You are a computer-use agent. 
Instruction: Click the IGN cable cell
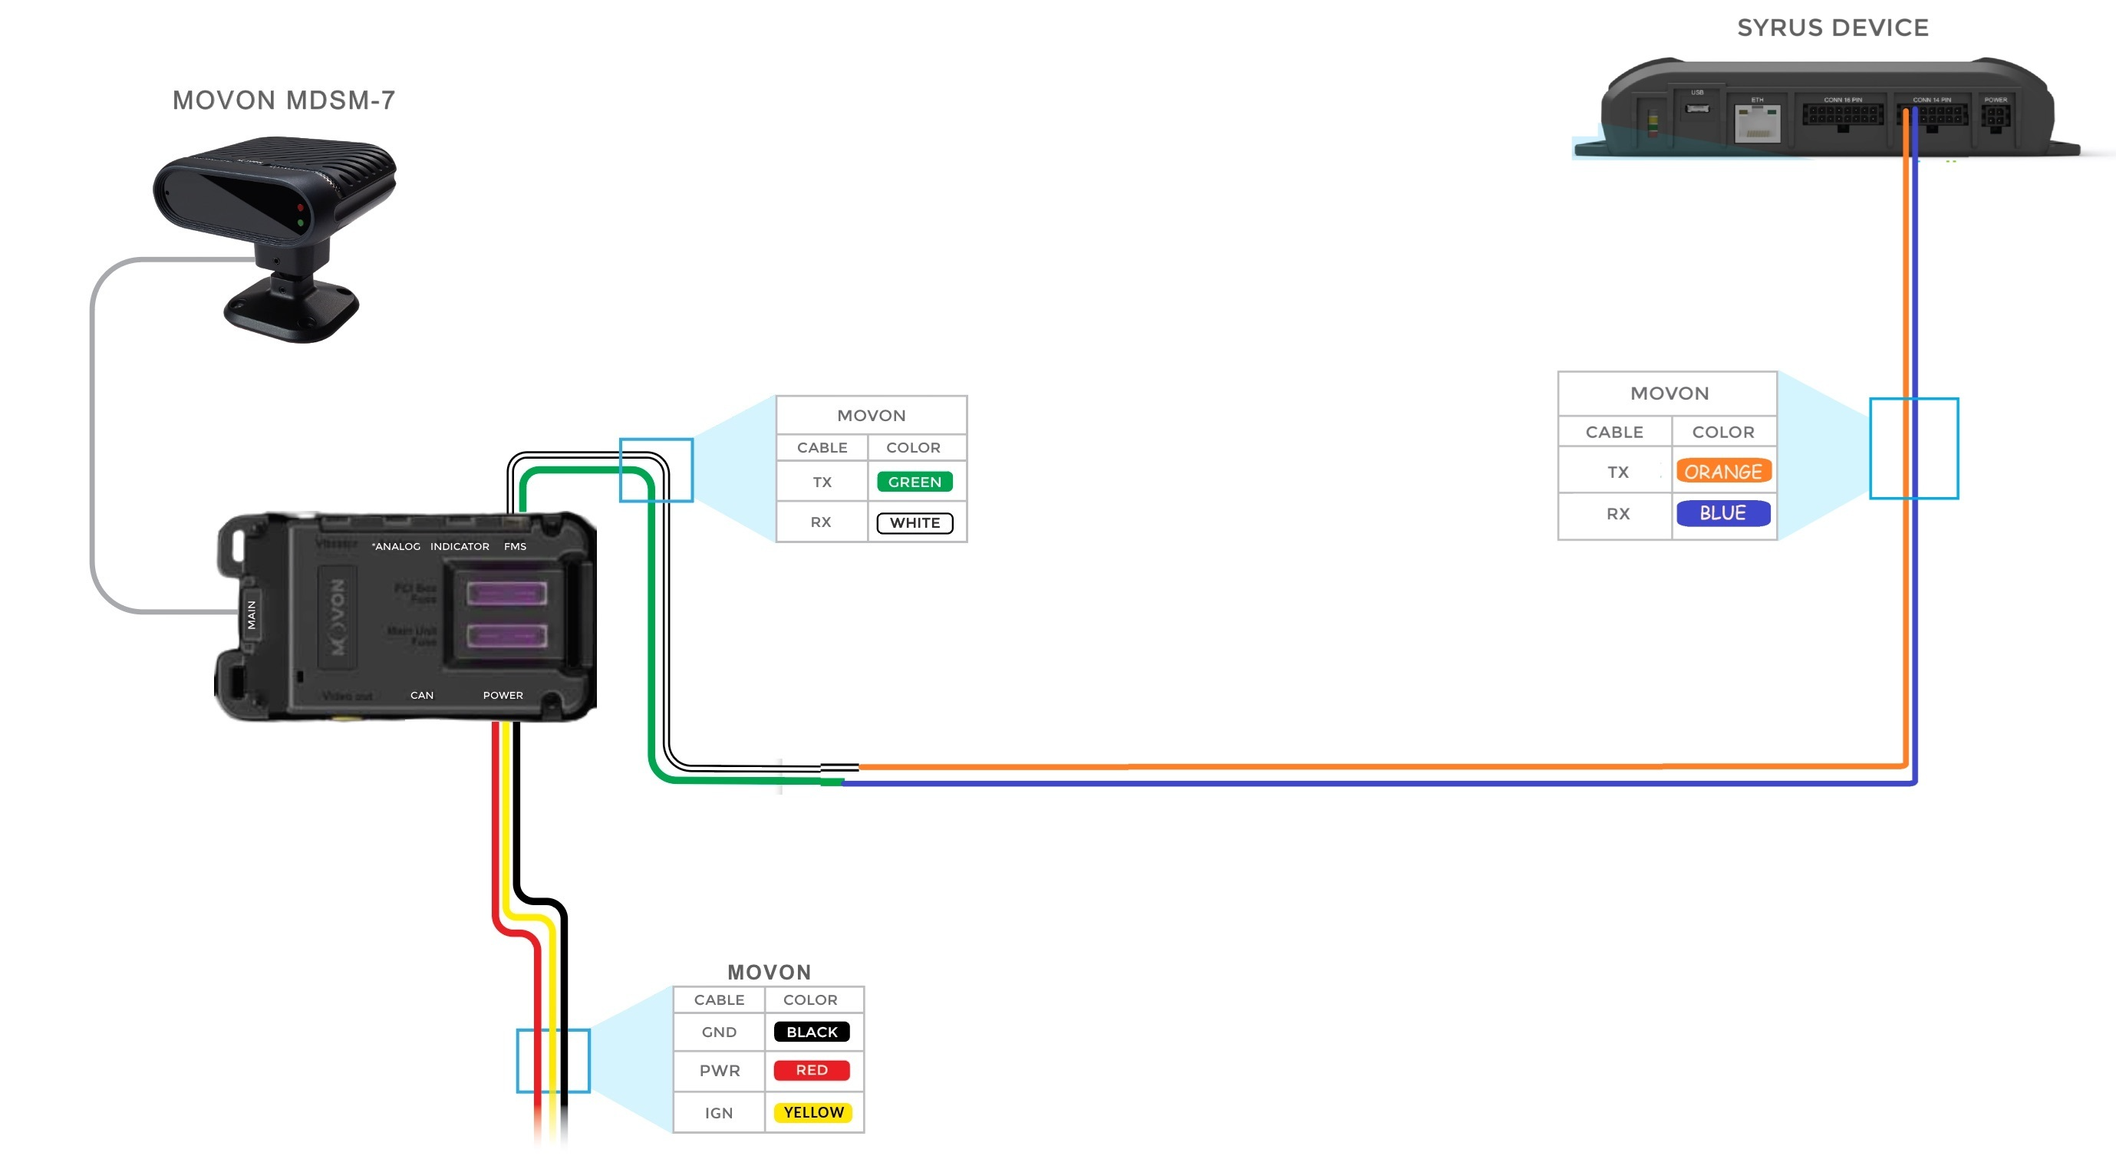(x=719, y=1112)
